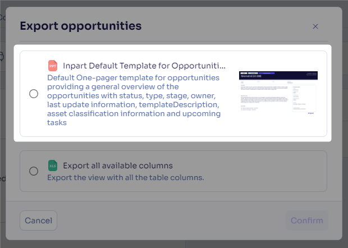Click the red PPT file icon
The width and height of the screenshot is (348, 248).
(53, 66)
